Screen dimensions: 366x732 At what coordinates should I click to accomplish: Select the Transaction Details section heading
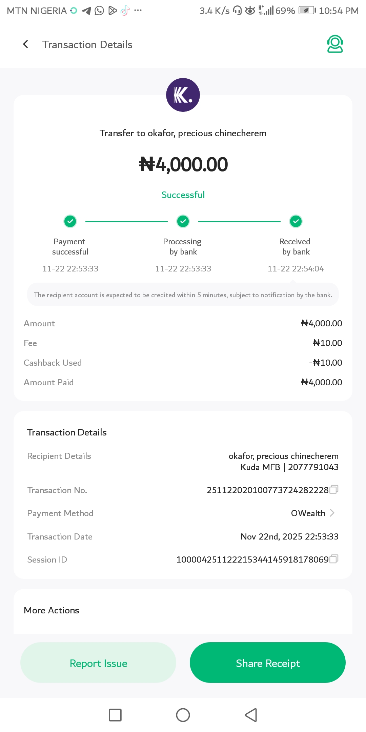(67, 432)
